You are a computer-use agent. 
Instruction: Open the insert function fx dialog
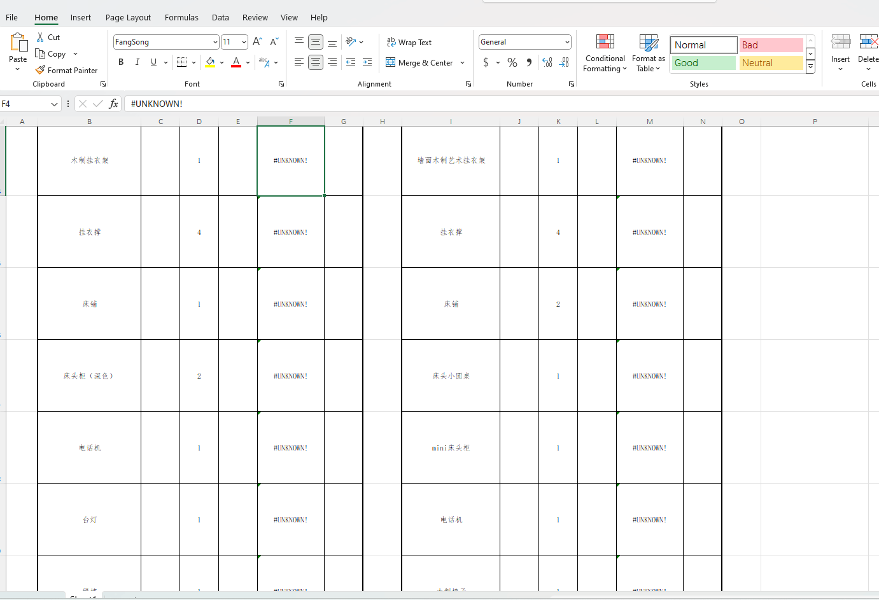[114, 104]
